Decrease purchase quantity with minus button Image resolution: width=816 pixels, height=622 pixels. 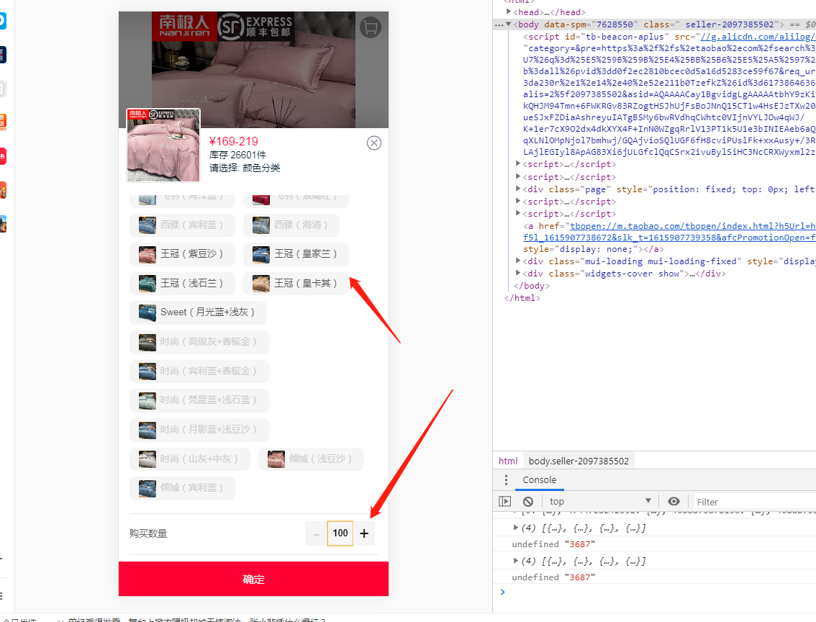coord(317,533)
